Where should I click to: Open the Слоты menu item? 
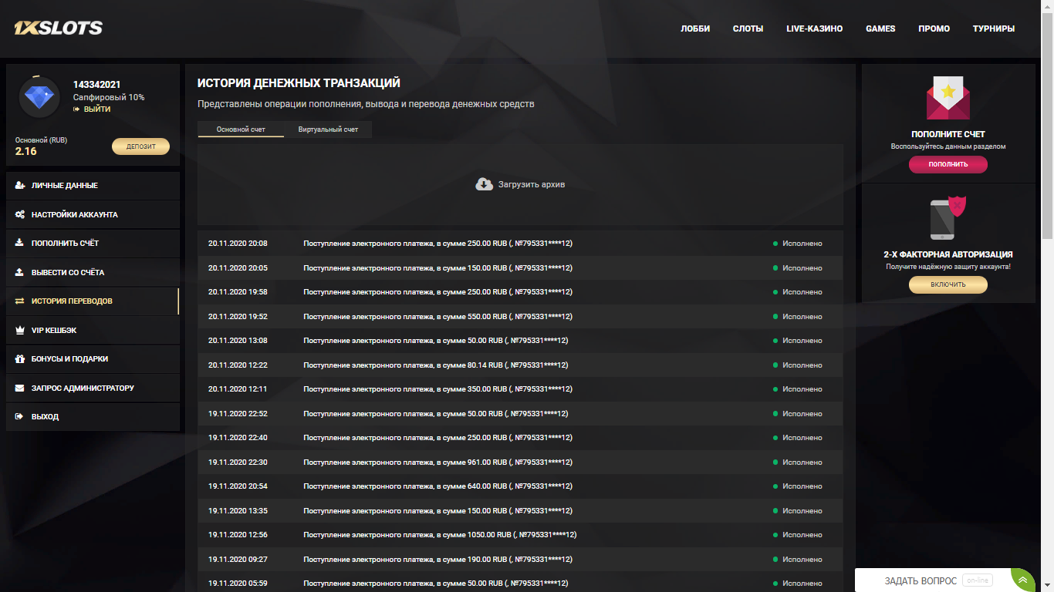pos(748,29)
